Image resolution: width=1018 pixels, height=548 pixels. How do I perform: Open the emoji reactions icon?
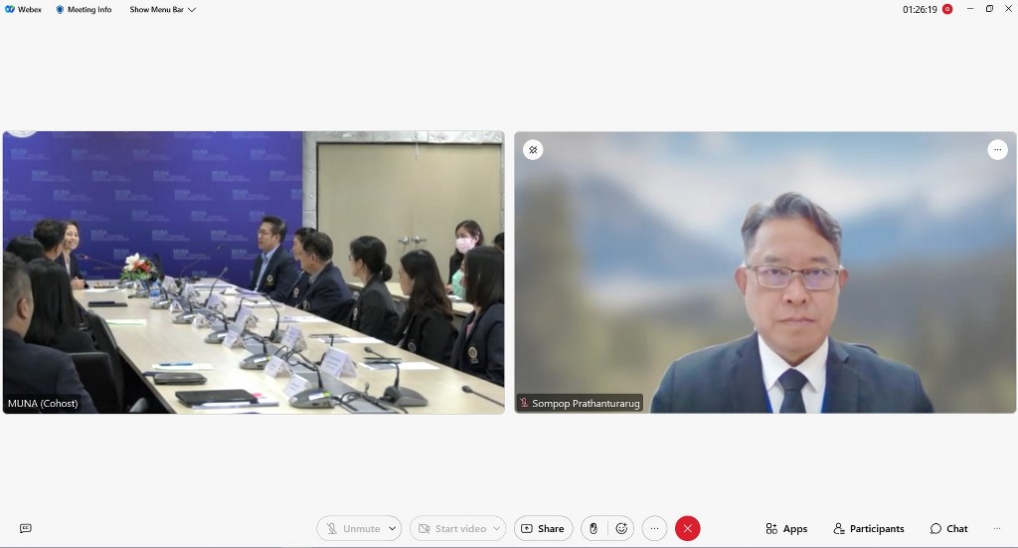pyautogui.click(x=621, y=528)
